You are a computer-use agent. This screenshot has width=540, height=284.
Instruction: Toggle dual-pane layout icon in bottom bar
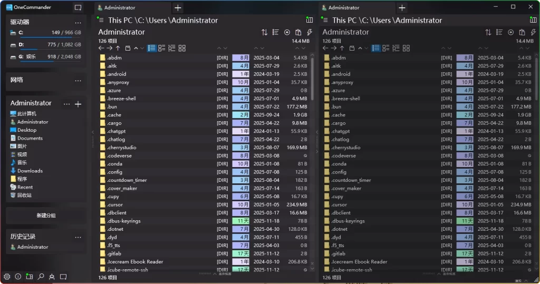pyautogui.click(x=30, y=277)
